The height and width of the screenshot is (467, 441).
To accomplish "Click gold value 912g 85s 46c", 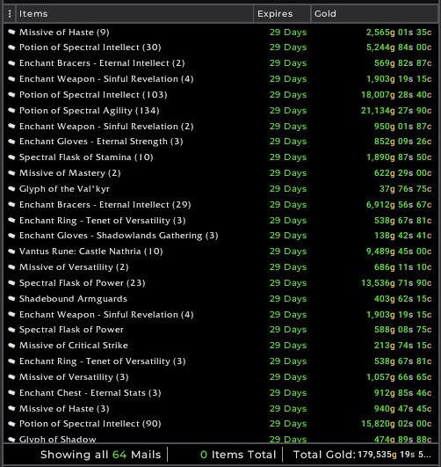I will click(403, 393).
